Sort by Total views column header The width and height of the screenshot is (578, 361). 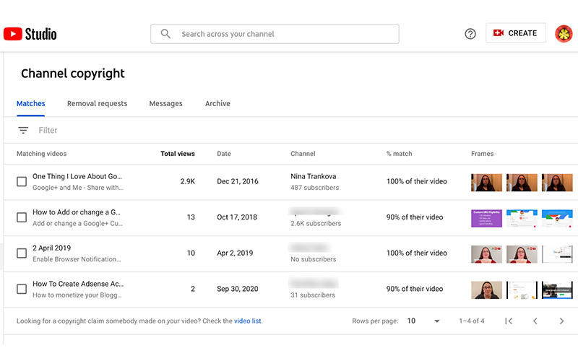coord(178,154)
